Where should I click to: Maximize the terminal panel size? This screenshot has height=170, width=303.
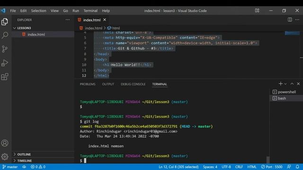coord(292,84)
